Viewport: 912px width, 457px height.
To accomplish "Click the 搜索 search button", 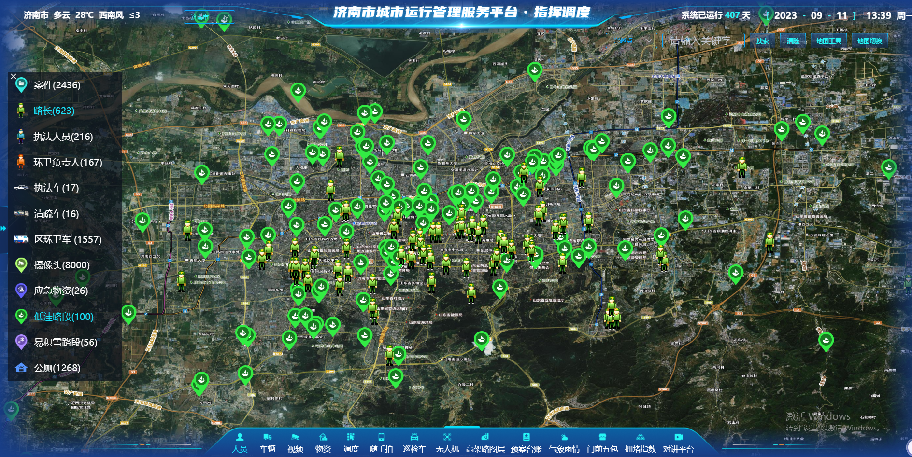I will [x=762, y=41].
